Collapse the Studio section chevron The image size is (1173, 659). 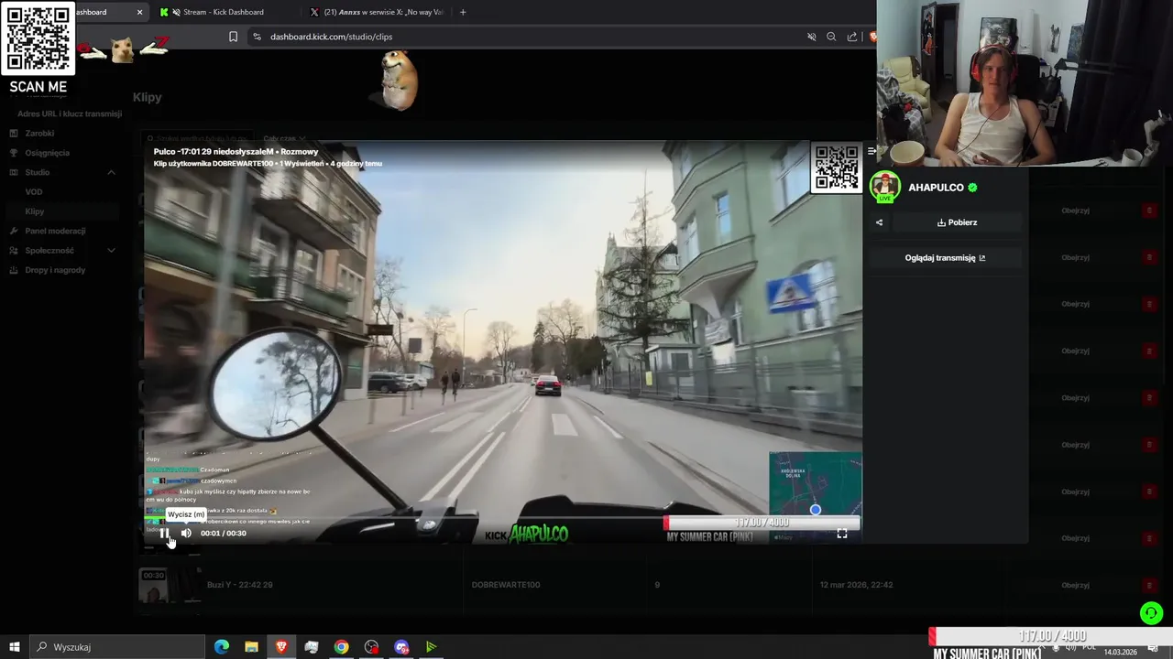(x=111, y=172)
